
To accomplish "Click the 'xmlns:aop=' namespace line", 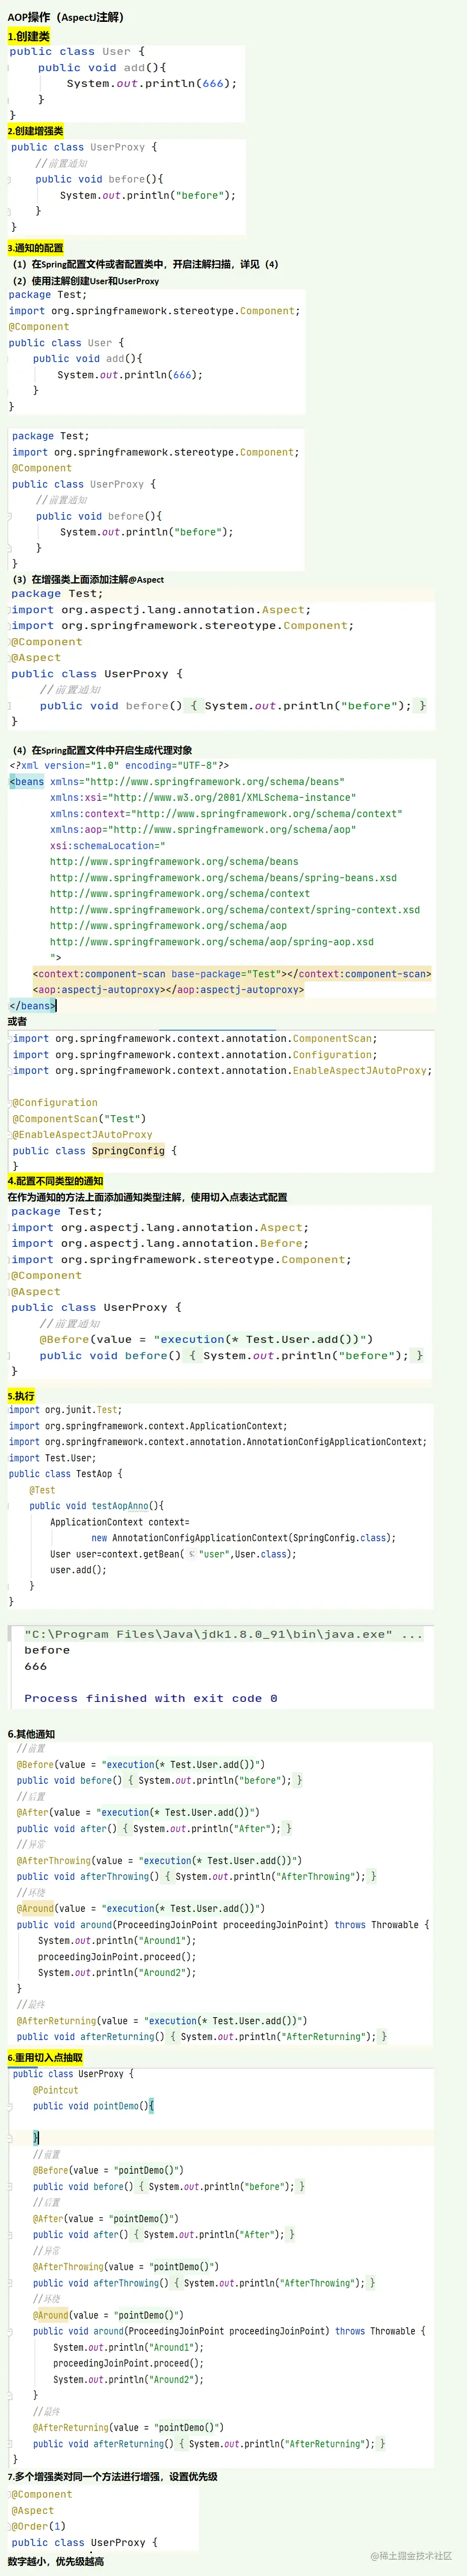I will coord(204,830).
